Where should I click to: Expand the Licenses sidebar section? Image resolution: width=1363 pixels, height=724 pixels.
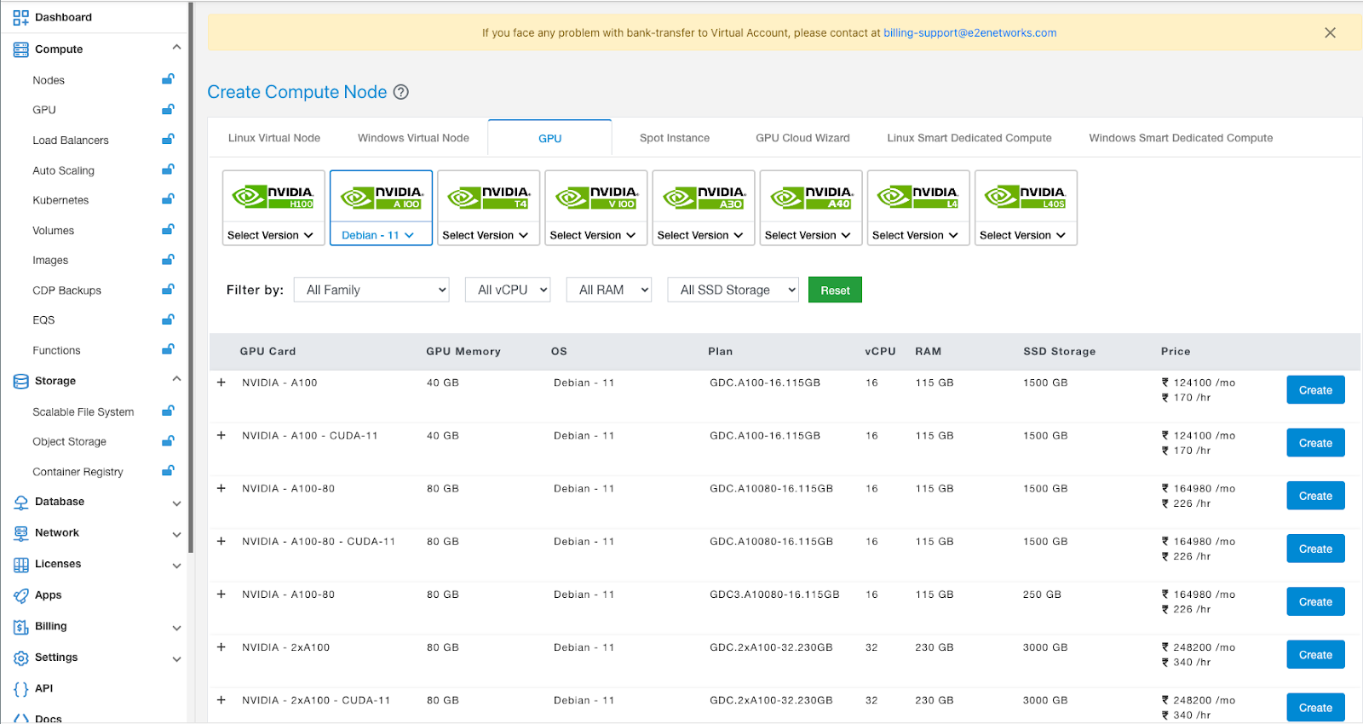coord(176,566)
